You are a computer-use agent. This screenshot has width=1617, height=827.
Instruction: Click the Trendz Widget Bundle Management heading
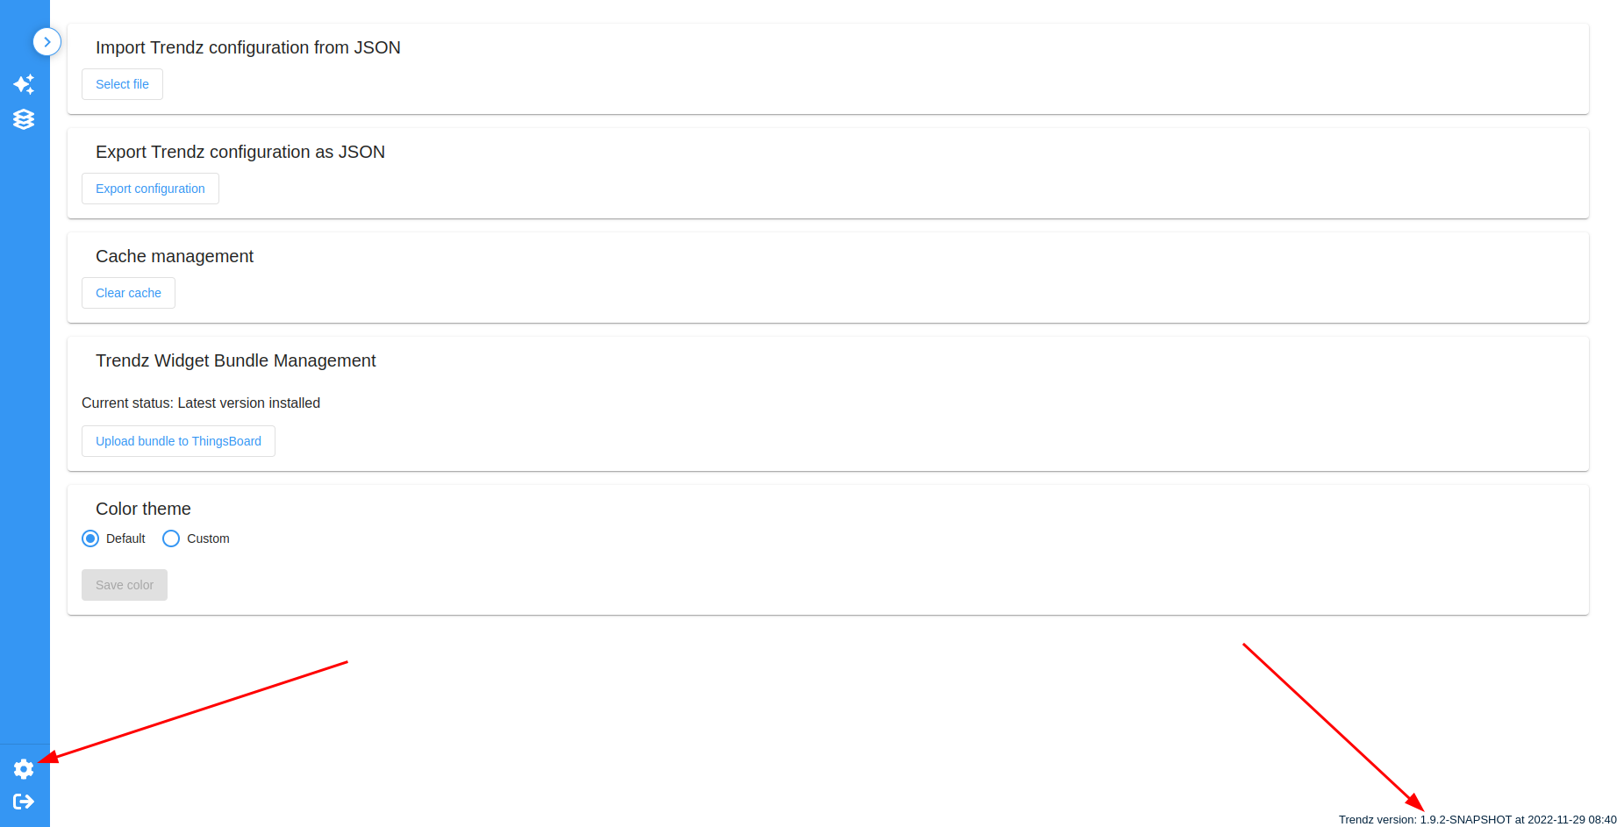[235, 360]
